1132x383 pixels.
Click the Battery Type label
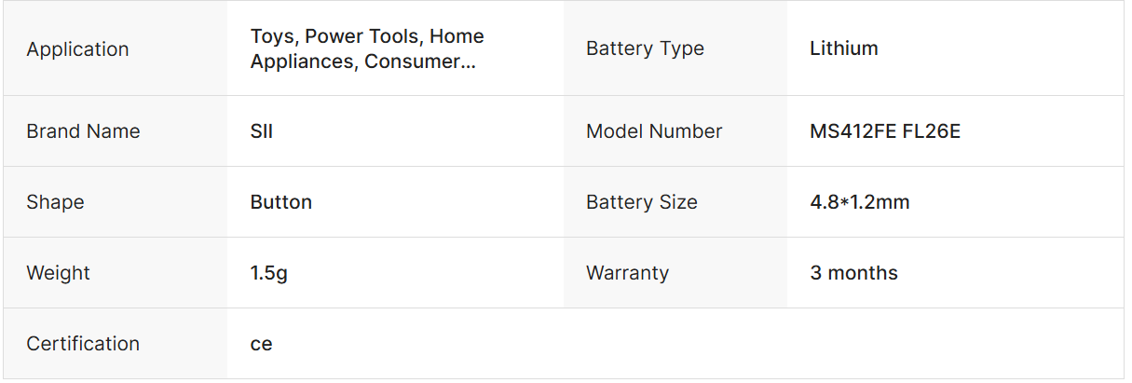click(645, 49)
